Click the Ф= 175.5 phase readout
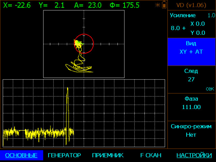This screenshot has width=216, height=162. click(x=124, y=5)
